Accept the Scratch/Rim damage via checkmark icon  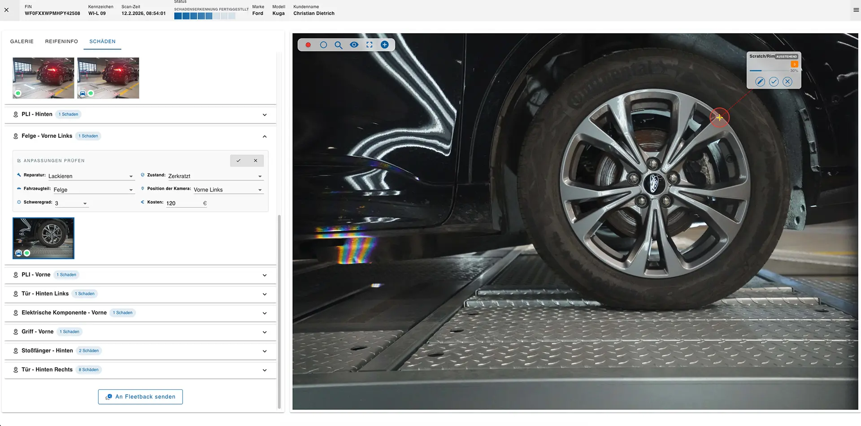pyautogui.click(x=774, y=81)
